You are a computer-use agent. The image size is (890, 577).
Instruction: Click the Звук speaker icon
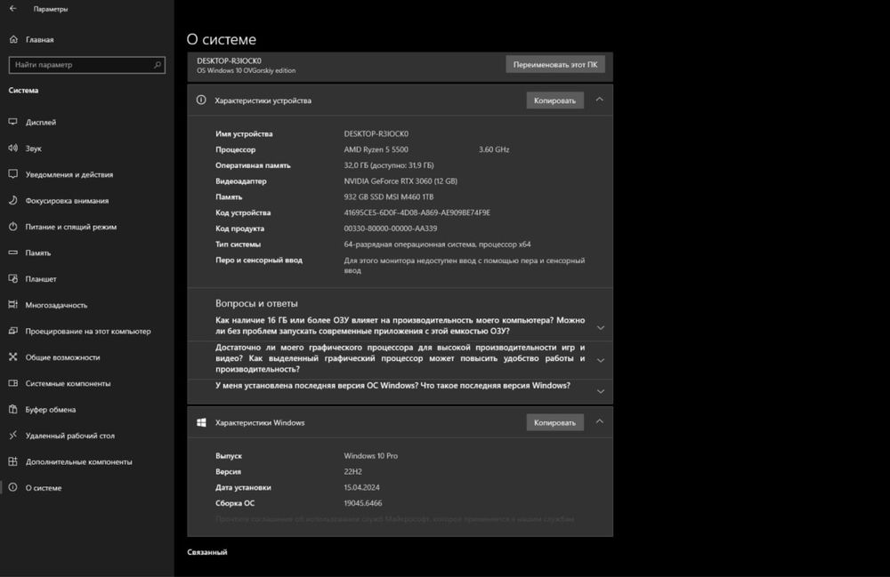13,148
